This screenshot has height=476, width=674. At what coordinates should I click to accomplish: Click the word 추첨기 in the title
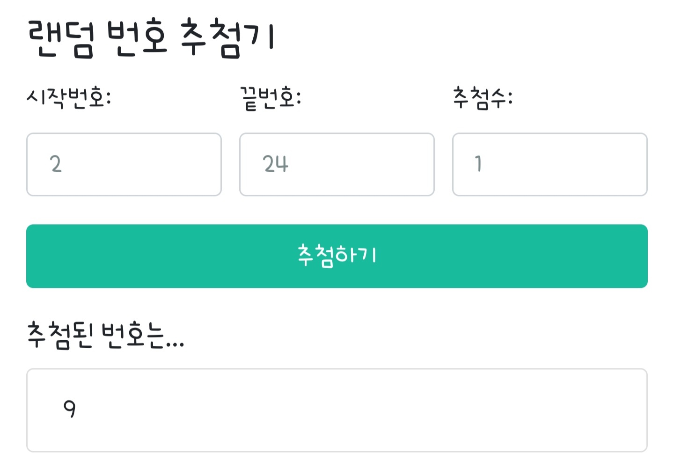coord(227,38)
